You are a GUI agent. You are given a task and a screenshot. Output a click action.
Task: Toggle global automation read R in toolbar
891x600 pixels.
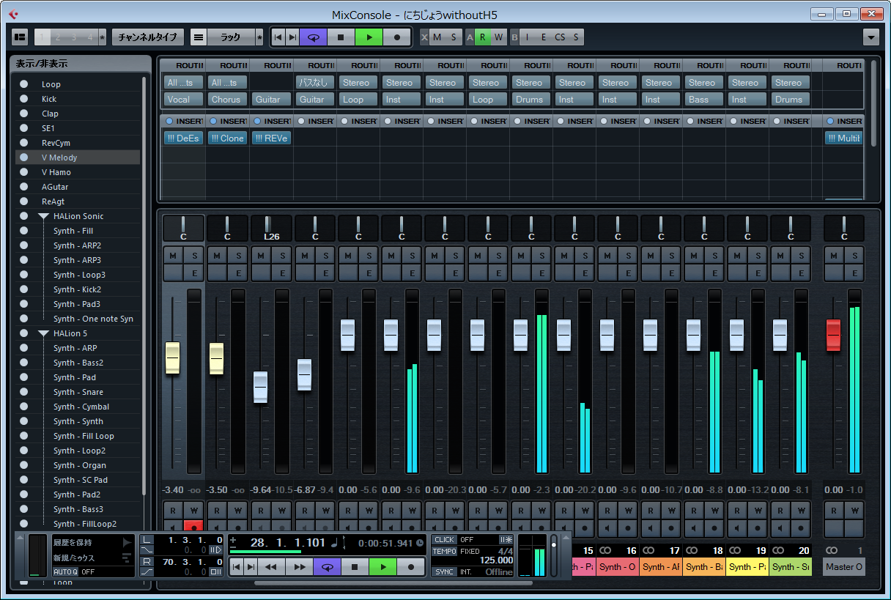(x=483, y=37)
